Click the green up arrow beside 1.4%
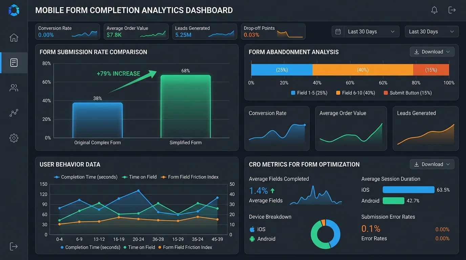The width and height of the screenshot is (466, 260). click(273, 191)
